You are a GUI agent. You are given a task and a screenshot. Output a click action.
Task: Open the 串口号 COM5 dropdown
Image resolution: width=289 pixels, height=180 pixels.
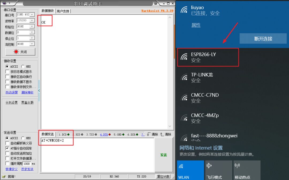tap(32, 14)
